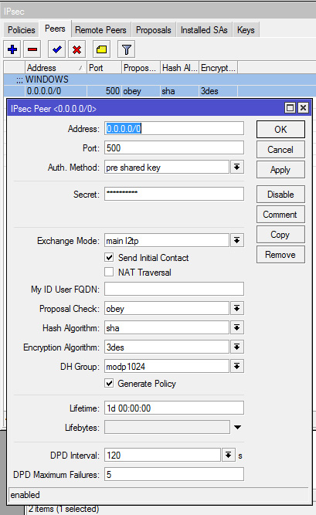Click the red X disable icon
The height and width of the screenshot is (515, 316).
click(x=77, y=49)
